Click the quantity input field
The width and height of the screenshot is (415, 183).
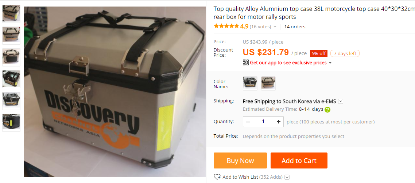pyautogui.click(x=263, y=122)
